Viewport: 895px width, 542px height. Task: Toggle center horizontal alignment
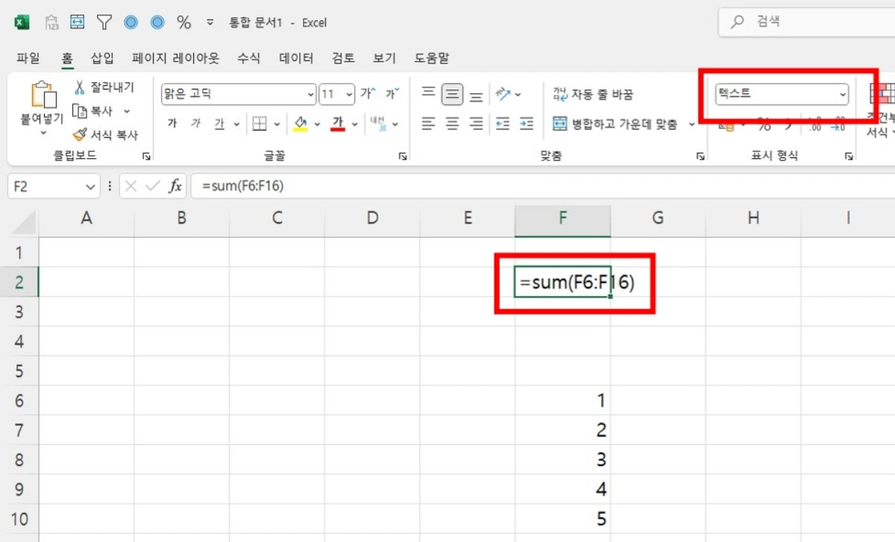(x=453, y=123)
